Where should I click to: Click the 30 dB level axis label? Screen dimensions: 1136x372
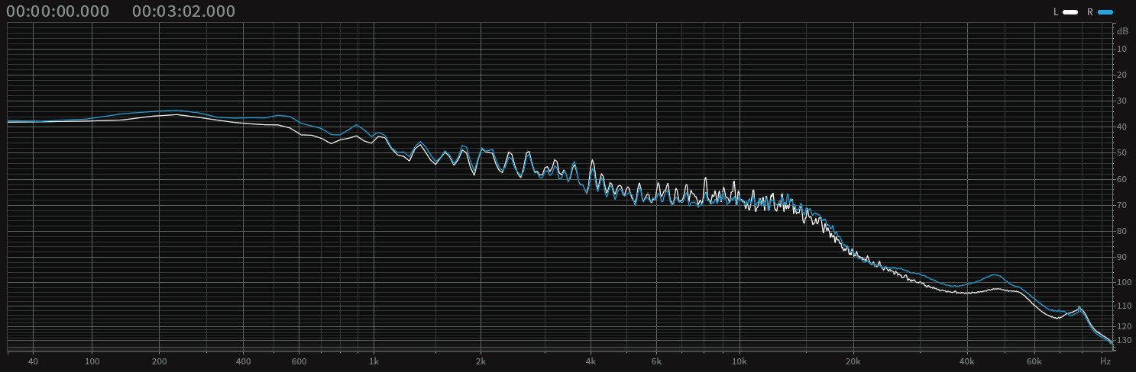click(x=1122, y=101)
